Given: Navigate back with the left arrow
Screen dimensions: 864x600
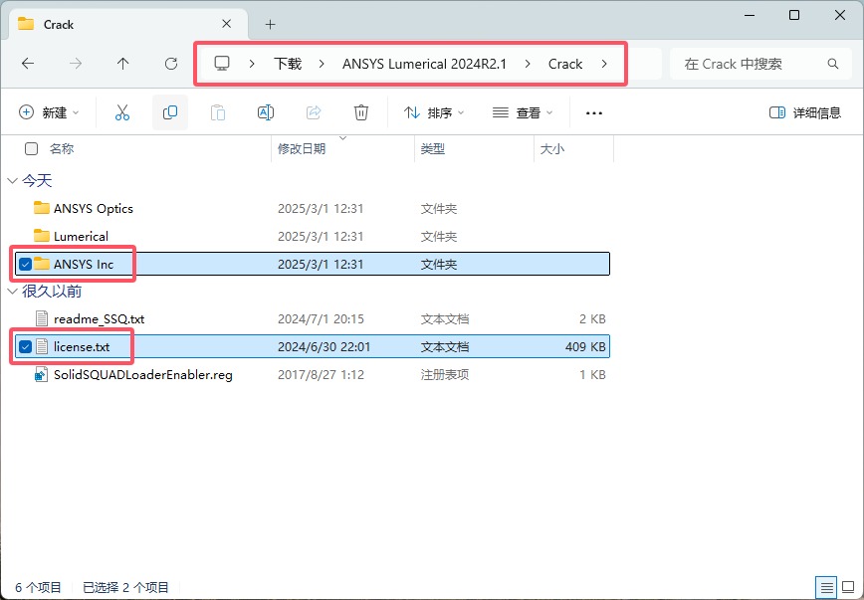Looking at the screenshot, I should point(28,64).
